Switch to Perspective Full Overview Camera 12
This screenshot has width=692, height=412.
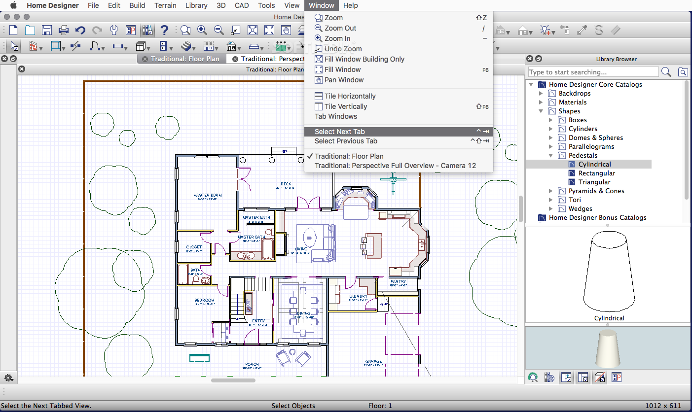(399, 166)
